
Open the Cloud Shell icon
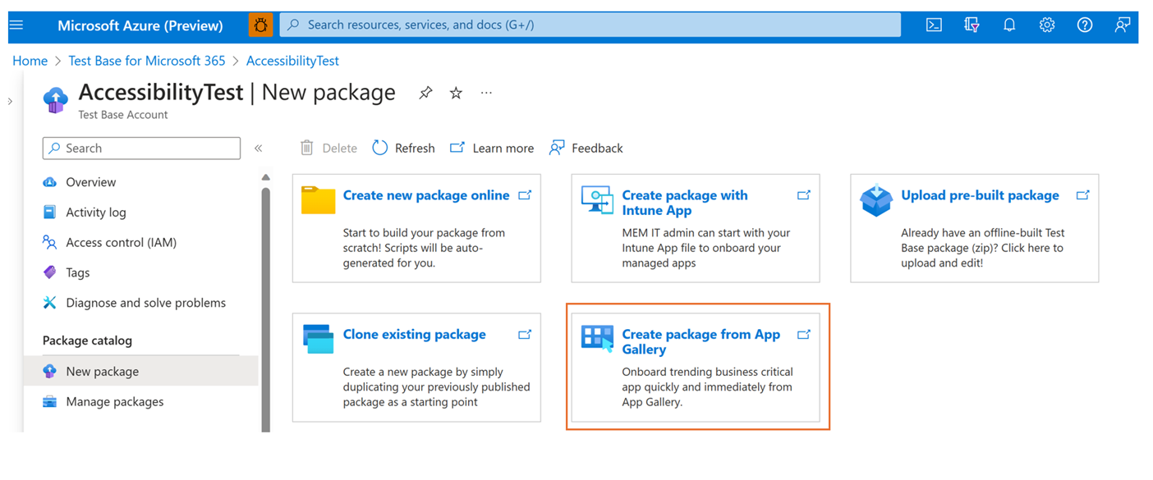pyautogui.click(x=934, y=25)
